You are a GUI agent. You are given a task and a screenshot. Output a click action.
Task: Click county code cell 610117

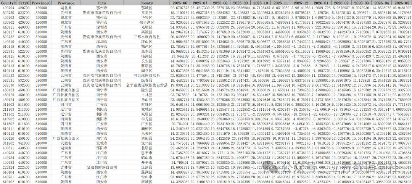(8, 32)
